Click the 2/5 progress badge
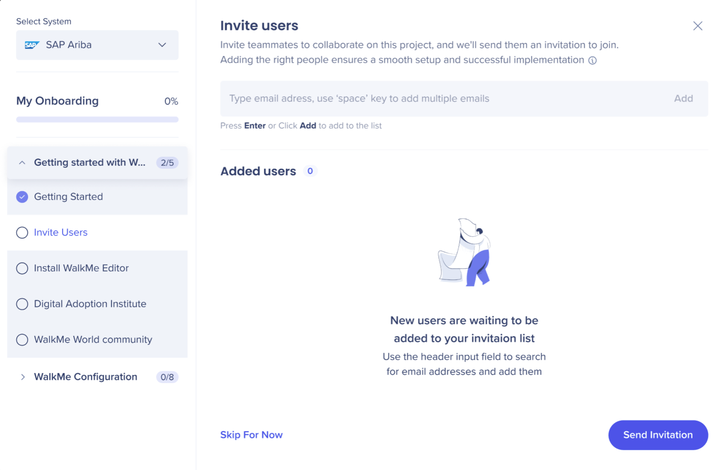The height and width of the screenshot is (470, 727). click(x=167, y=163)
